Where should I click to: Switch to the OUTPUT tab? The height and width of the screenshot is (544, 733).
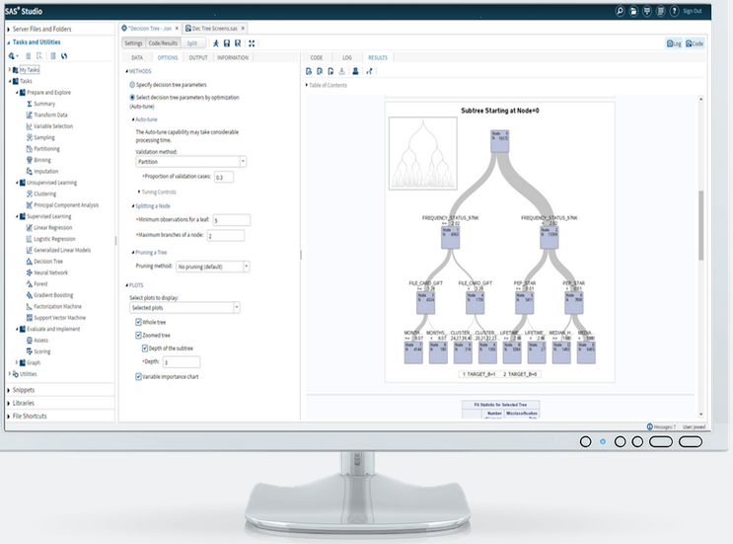point(197,57)
